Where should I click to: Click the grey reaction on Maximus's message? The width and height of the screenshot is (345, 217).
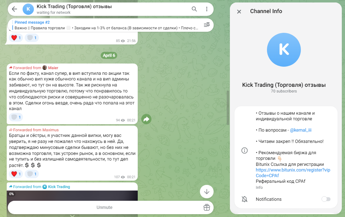point(32,174)
